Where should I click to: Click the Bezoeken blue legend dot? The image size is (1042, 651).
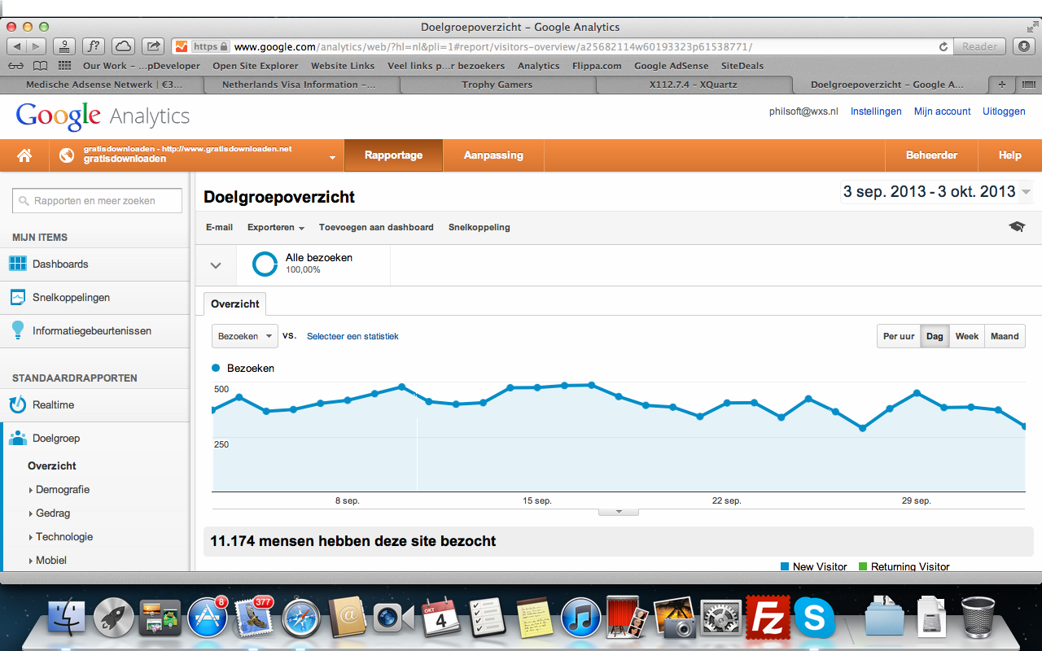click(217, 368)
